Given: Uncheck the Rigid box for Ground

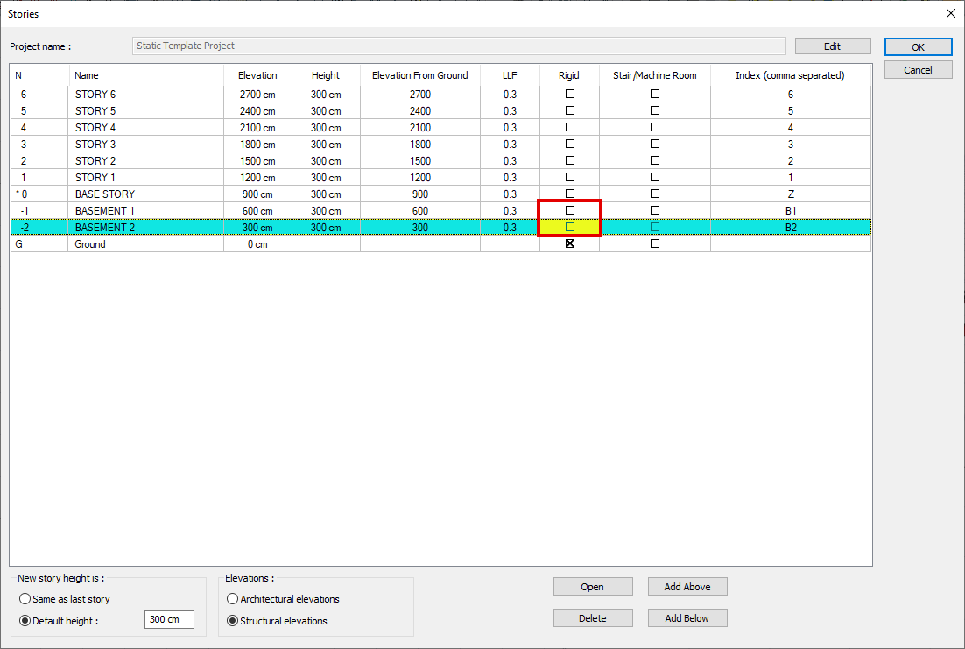Looking at the screenshot, I should tap(570, 243).
